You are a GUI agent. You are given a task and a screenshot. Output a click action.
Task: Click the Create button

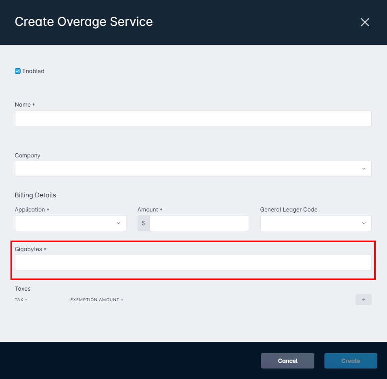click(351, 361)
